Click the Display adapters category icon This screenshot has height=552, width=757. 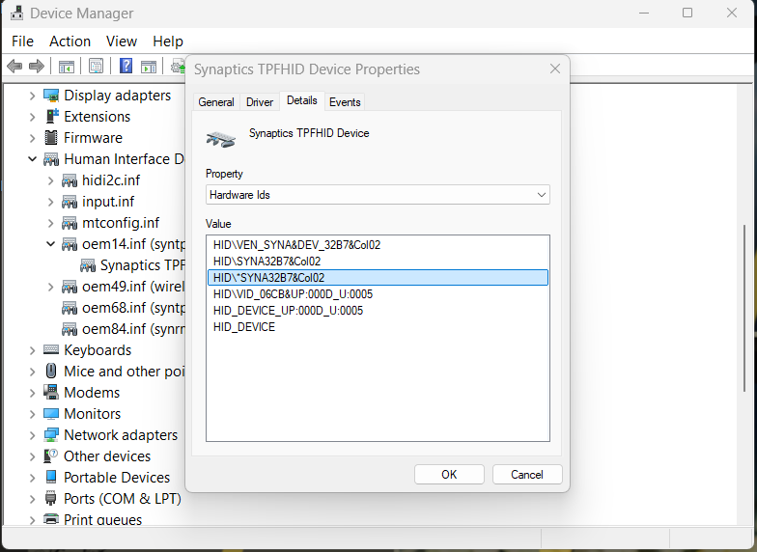pos(50,96)
